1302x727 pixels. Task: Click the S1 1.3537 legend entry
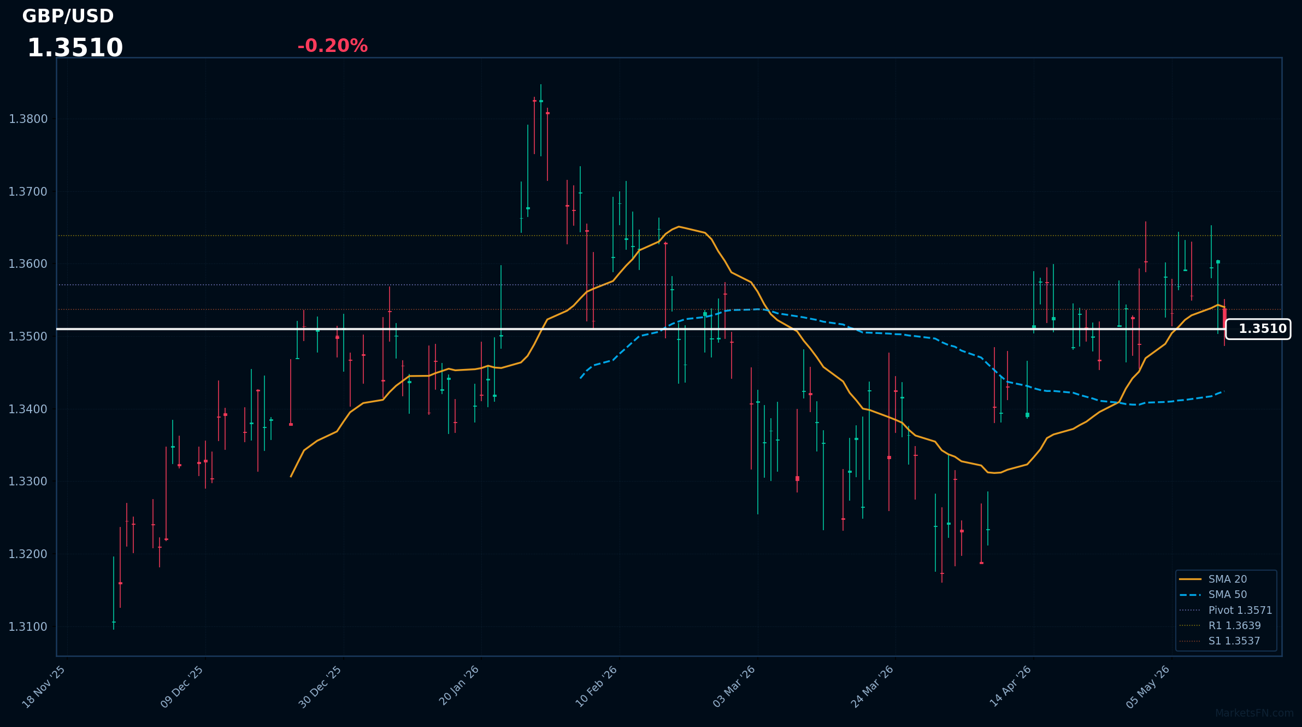(1219, 641)
